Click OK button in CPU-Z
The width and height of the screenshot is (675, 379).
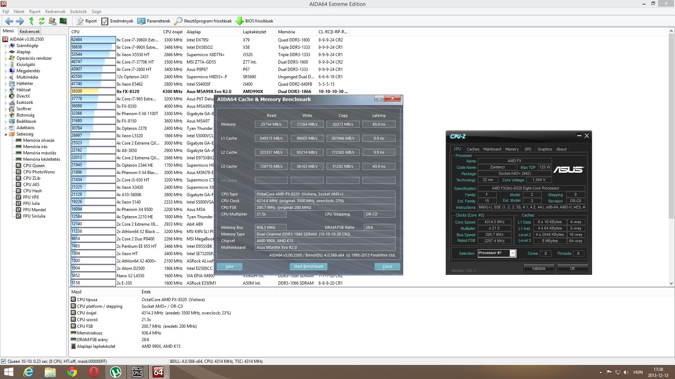pos(572,268)
